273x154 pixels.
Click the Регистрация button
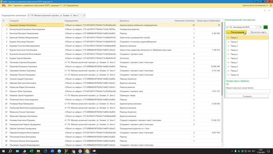tap(236, 33)
